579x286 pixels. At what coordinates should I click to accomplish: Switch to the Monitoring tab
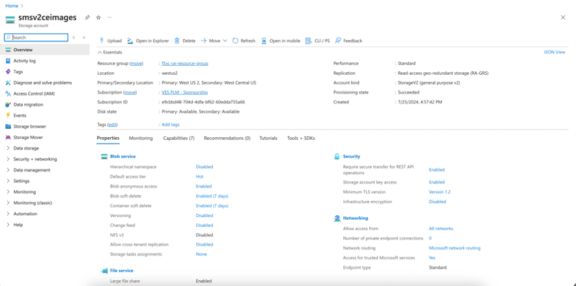coord(141,138)
